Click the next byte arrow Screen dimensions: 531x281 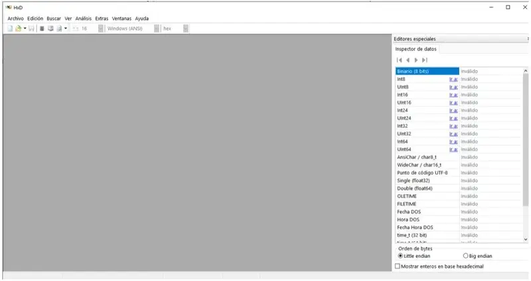tap(416, 60)
